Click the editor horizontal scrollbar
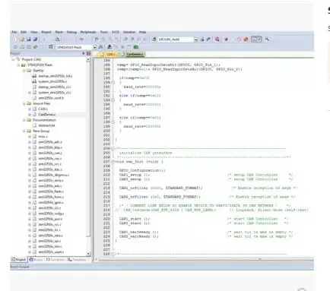The height and width of the screenshot is (291, 330). pos(204,259)
